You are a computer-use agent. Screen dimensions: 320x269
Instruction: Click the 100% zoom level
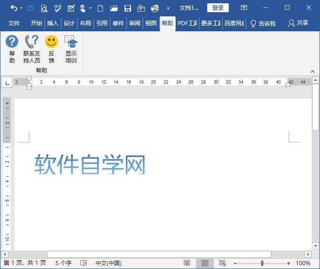(303, 263)
